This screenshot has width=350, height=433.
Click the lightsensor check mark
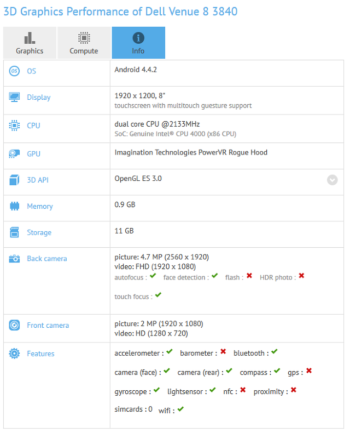(x=213, y=390)
